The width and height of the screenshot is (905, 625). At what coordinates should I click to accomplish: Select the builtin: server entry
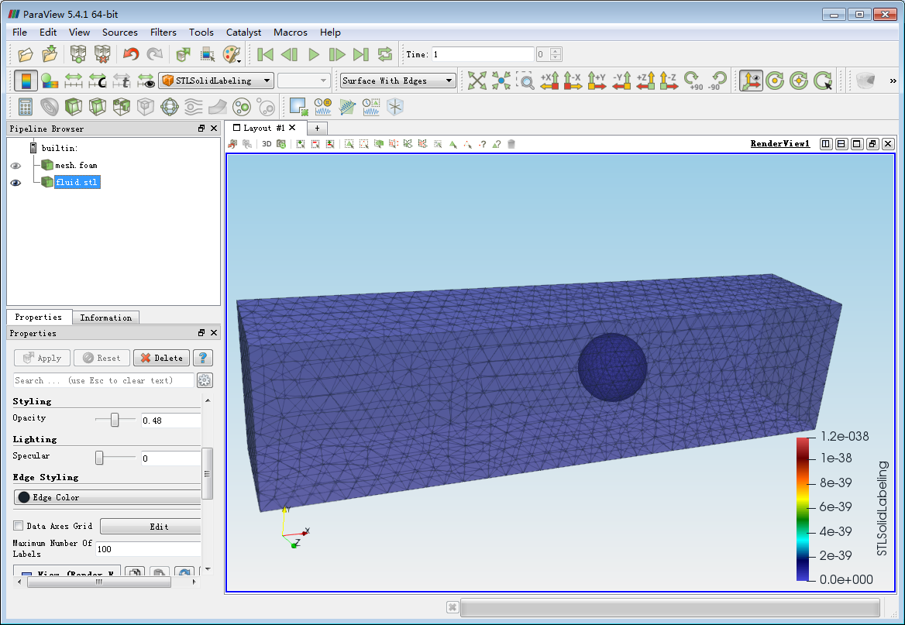point(59,149)
